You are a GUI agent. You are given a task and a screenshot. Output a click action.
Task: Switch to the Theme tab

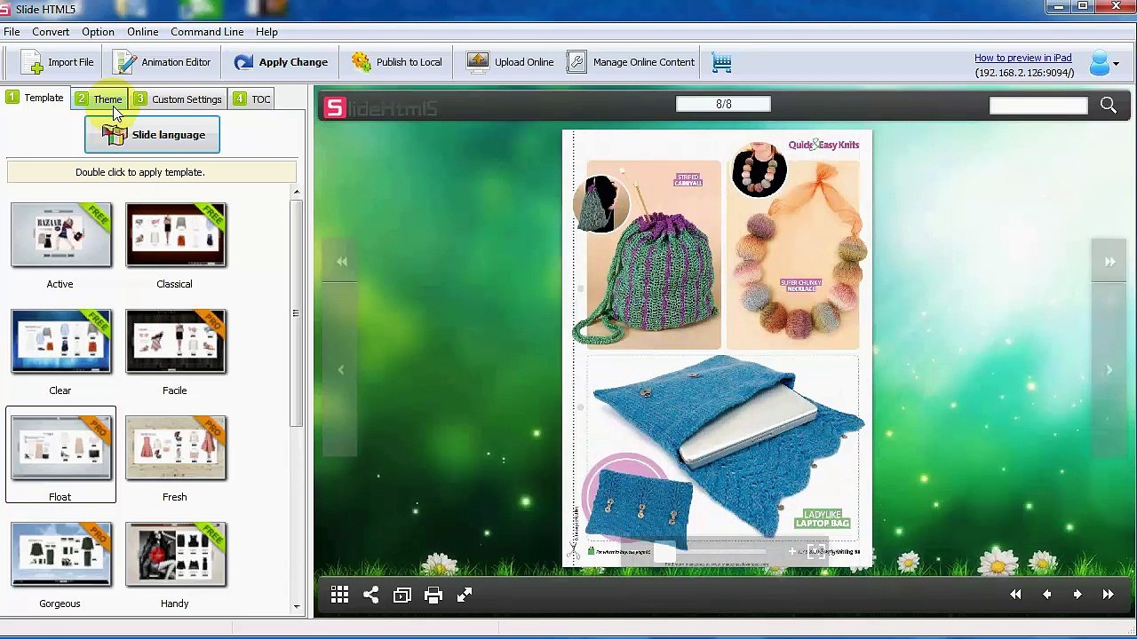99,99
